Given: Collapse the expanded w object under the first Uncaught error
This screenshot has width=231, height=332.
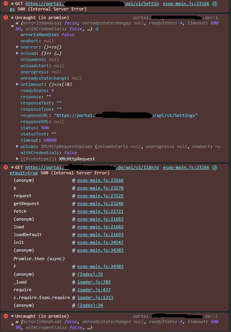Looking at the screenshot, I should pyautogui.click(x=12, y=26).
